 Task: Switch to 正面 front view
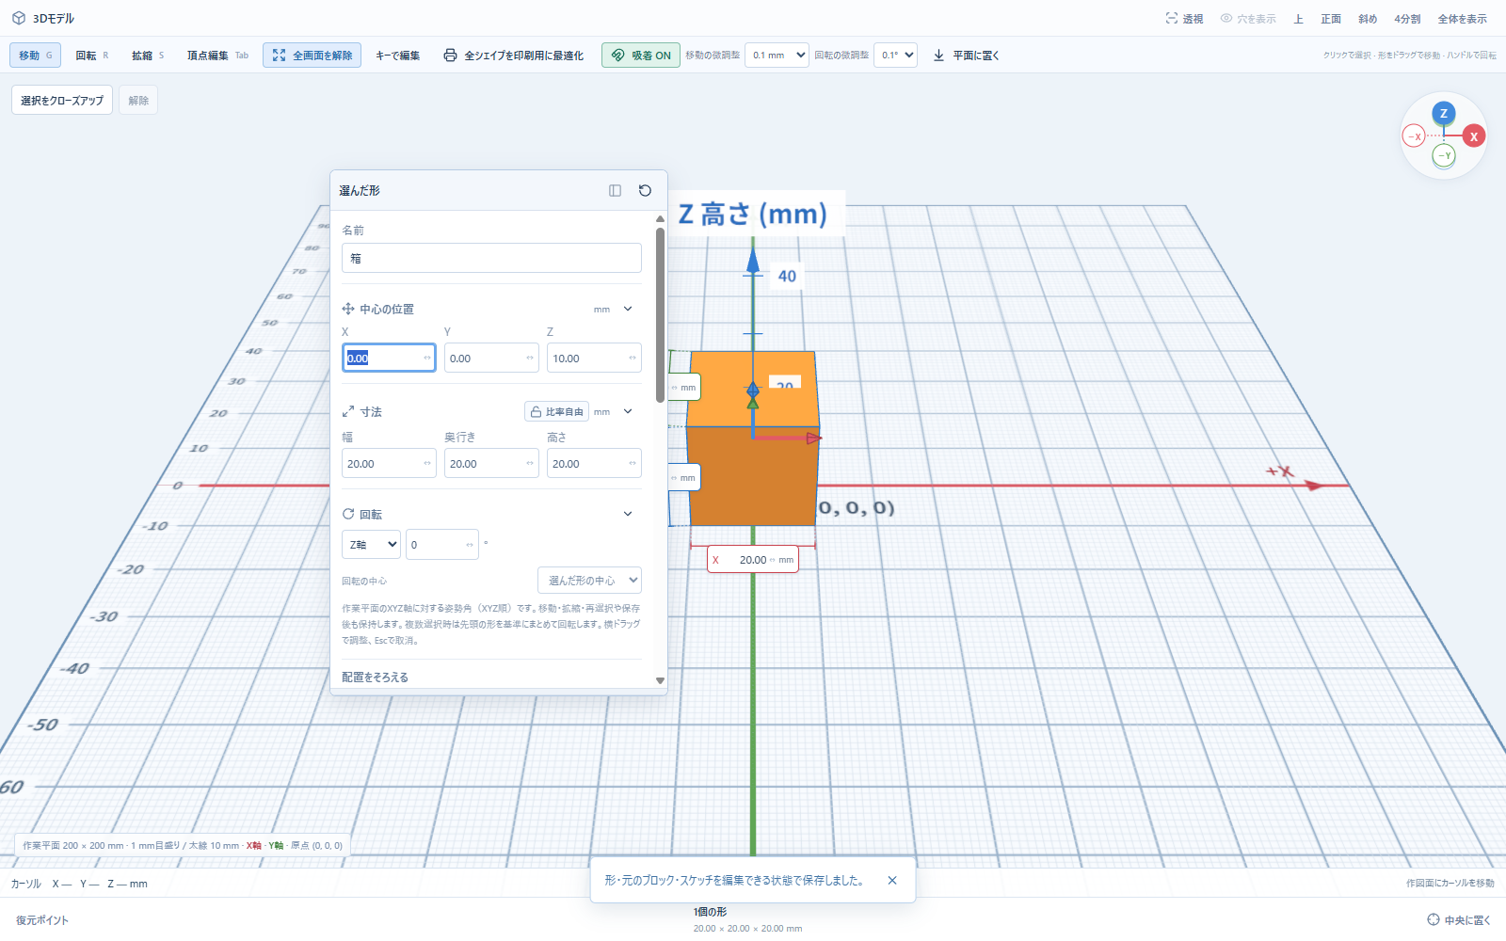(1331, 19)
